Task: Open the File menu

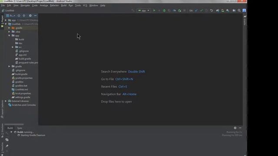Action: click(3, 6)
